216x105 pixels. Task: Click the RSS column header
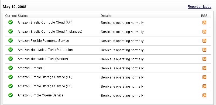204,16
